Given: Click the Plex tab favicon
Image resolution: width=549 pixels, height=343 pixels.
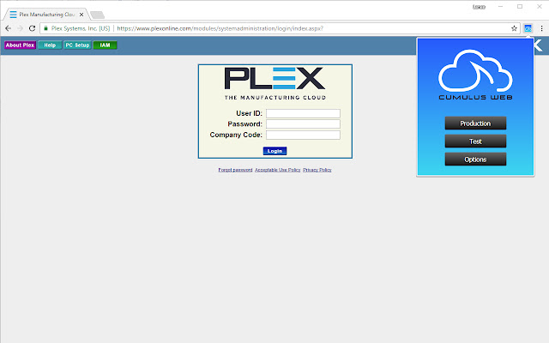Looking at the screenshot, I should click(x=14, y=15).
